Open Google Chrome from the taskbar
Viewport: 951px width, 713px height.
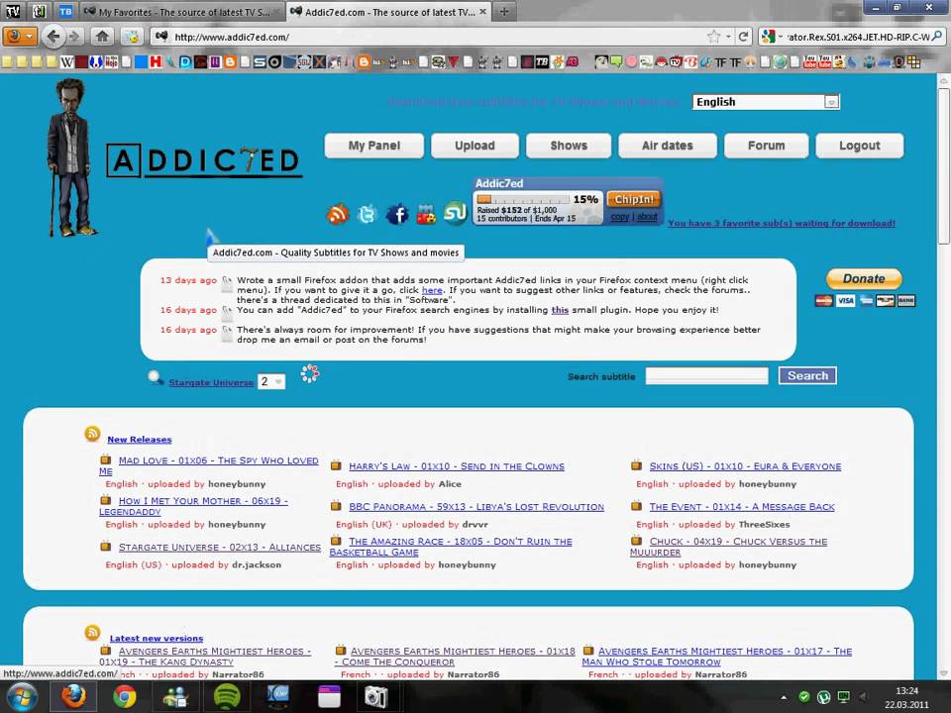click(125, 696)
